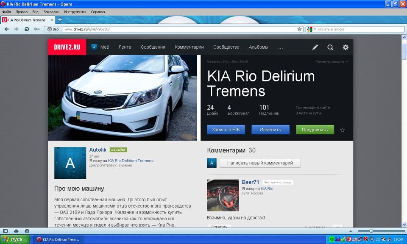The height and width of the screenshot is (244, 407).
Task: Click Autolik's large A avatar
Action: coord(70,163)
